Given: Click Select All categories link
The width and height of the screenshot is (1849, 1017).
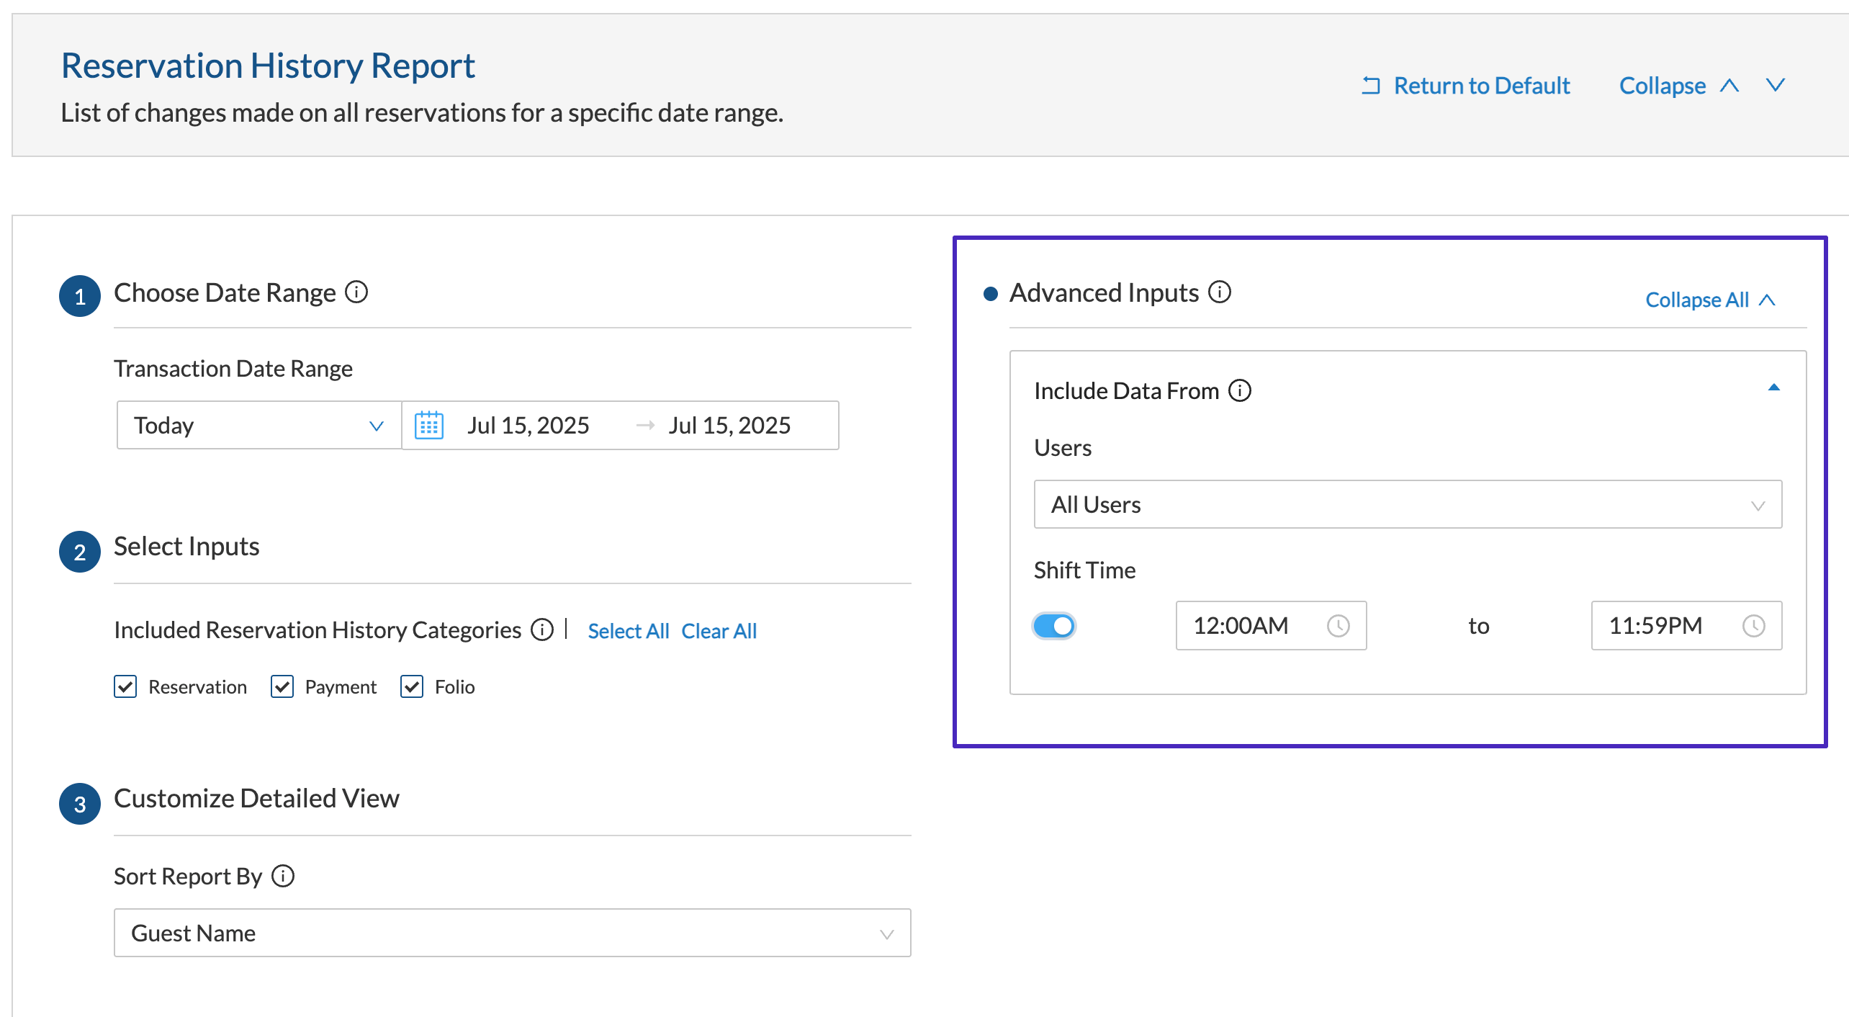Looking at the screenshot, I should (629, 631).
